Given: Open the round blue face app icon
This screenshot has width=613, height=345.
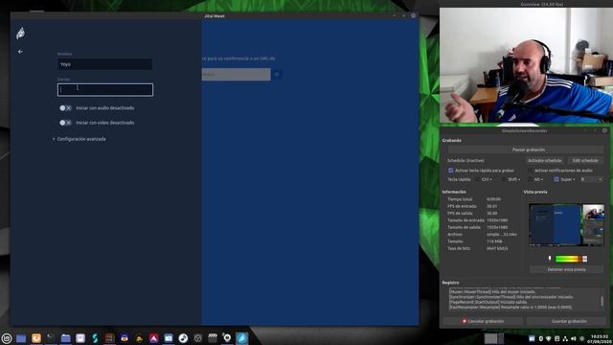Looking at the screenshot, I should (125, 338).
